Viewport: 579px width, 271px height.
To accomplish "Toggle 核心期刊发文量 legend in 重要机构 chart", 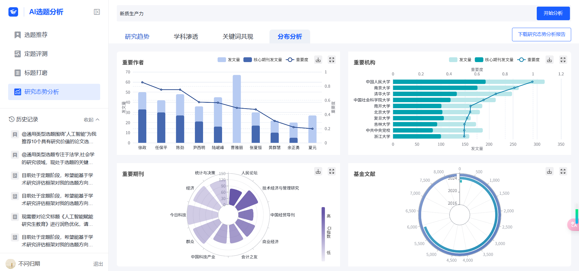I will coord(494,60).
